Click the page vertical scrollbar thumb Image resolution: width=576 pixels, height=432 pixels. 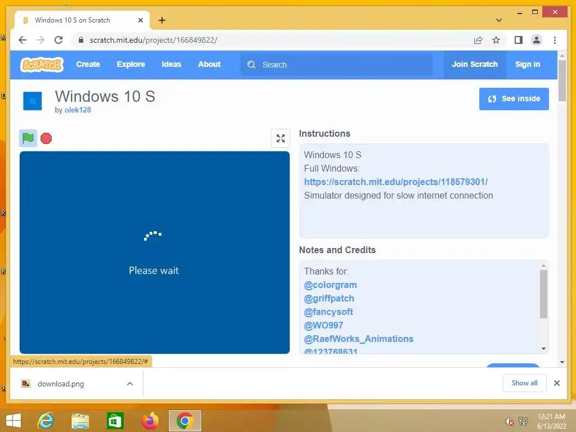tap(562, 80)
